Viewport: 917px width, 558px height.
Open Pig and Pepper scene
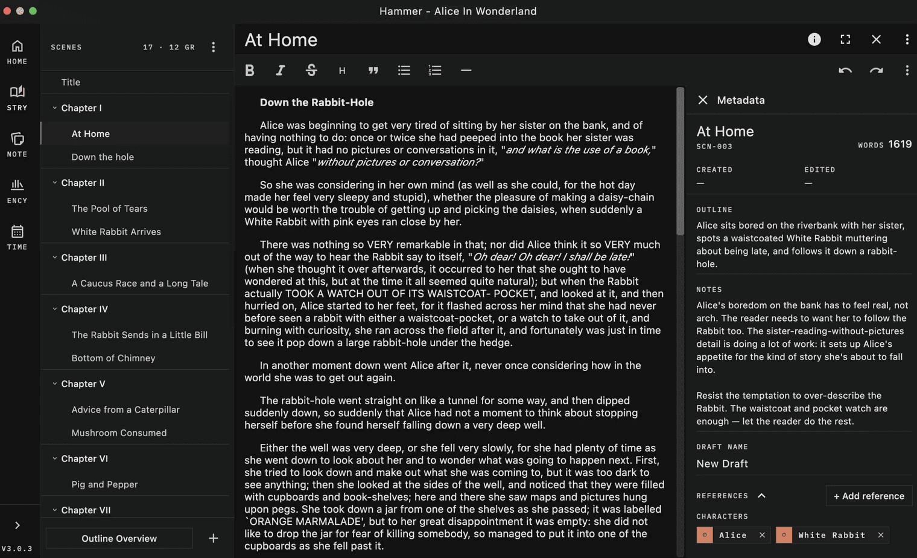point(136,484)
